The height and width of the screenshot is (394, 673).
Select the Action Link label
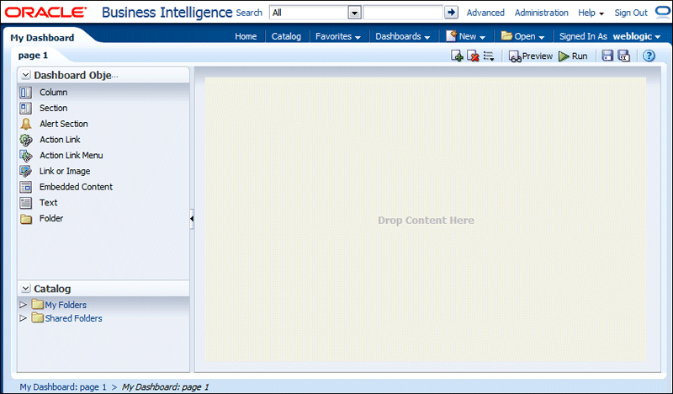pyautogui.click(x=60, y=140)
